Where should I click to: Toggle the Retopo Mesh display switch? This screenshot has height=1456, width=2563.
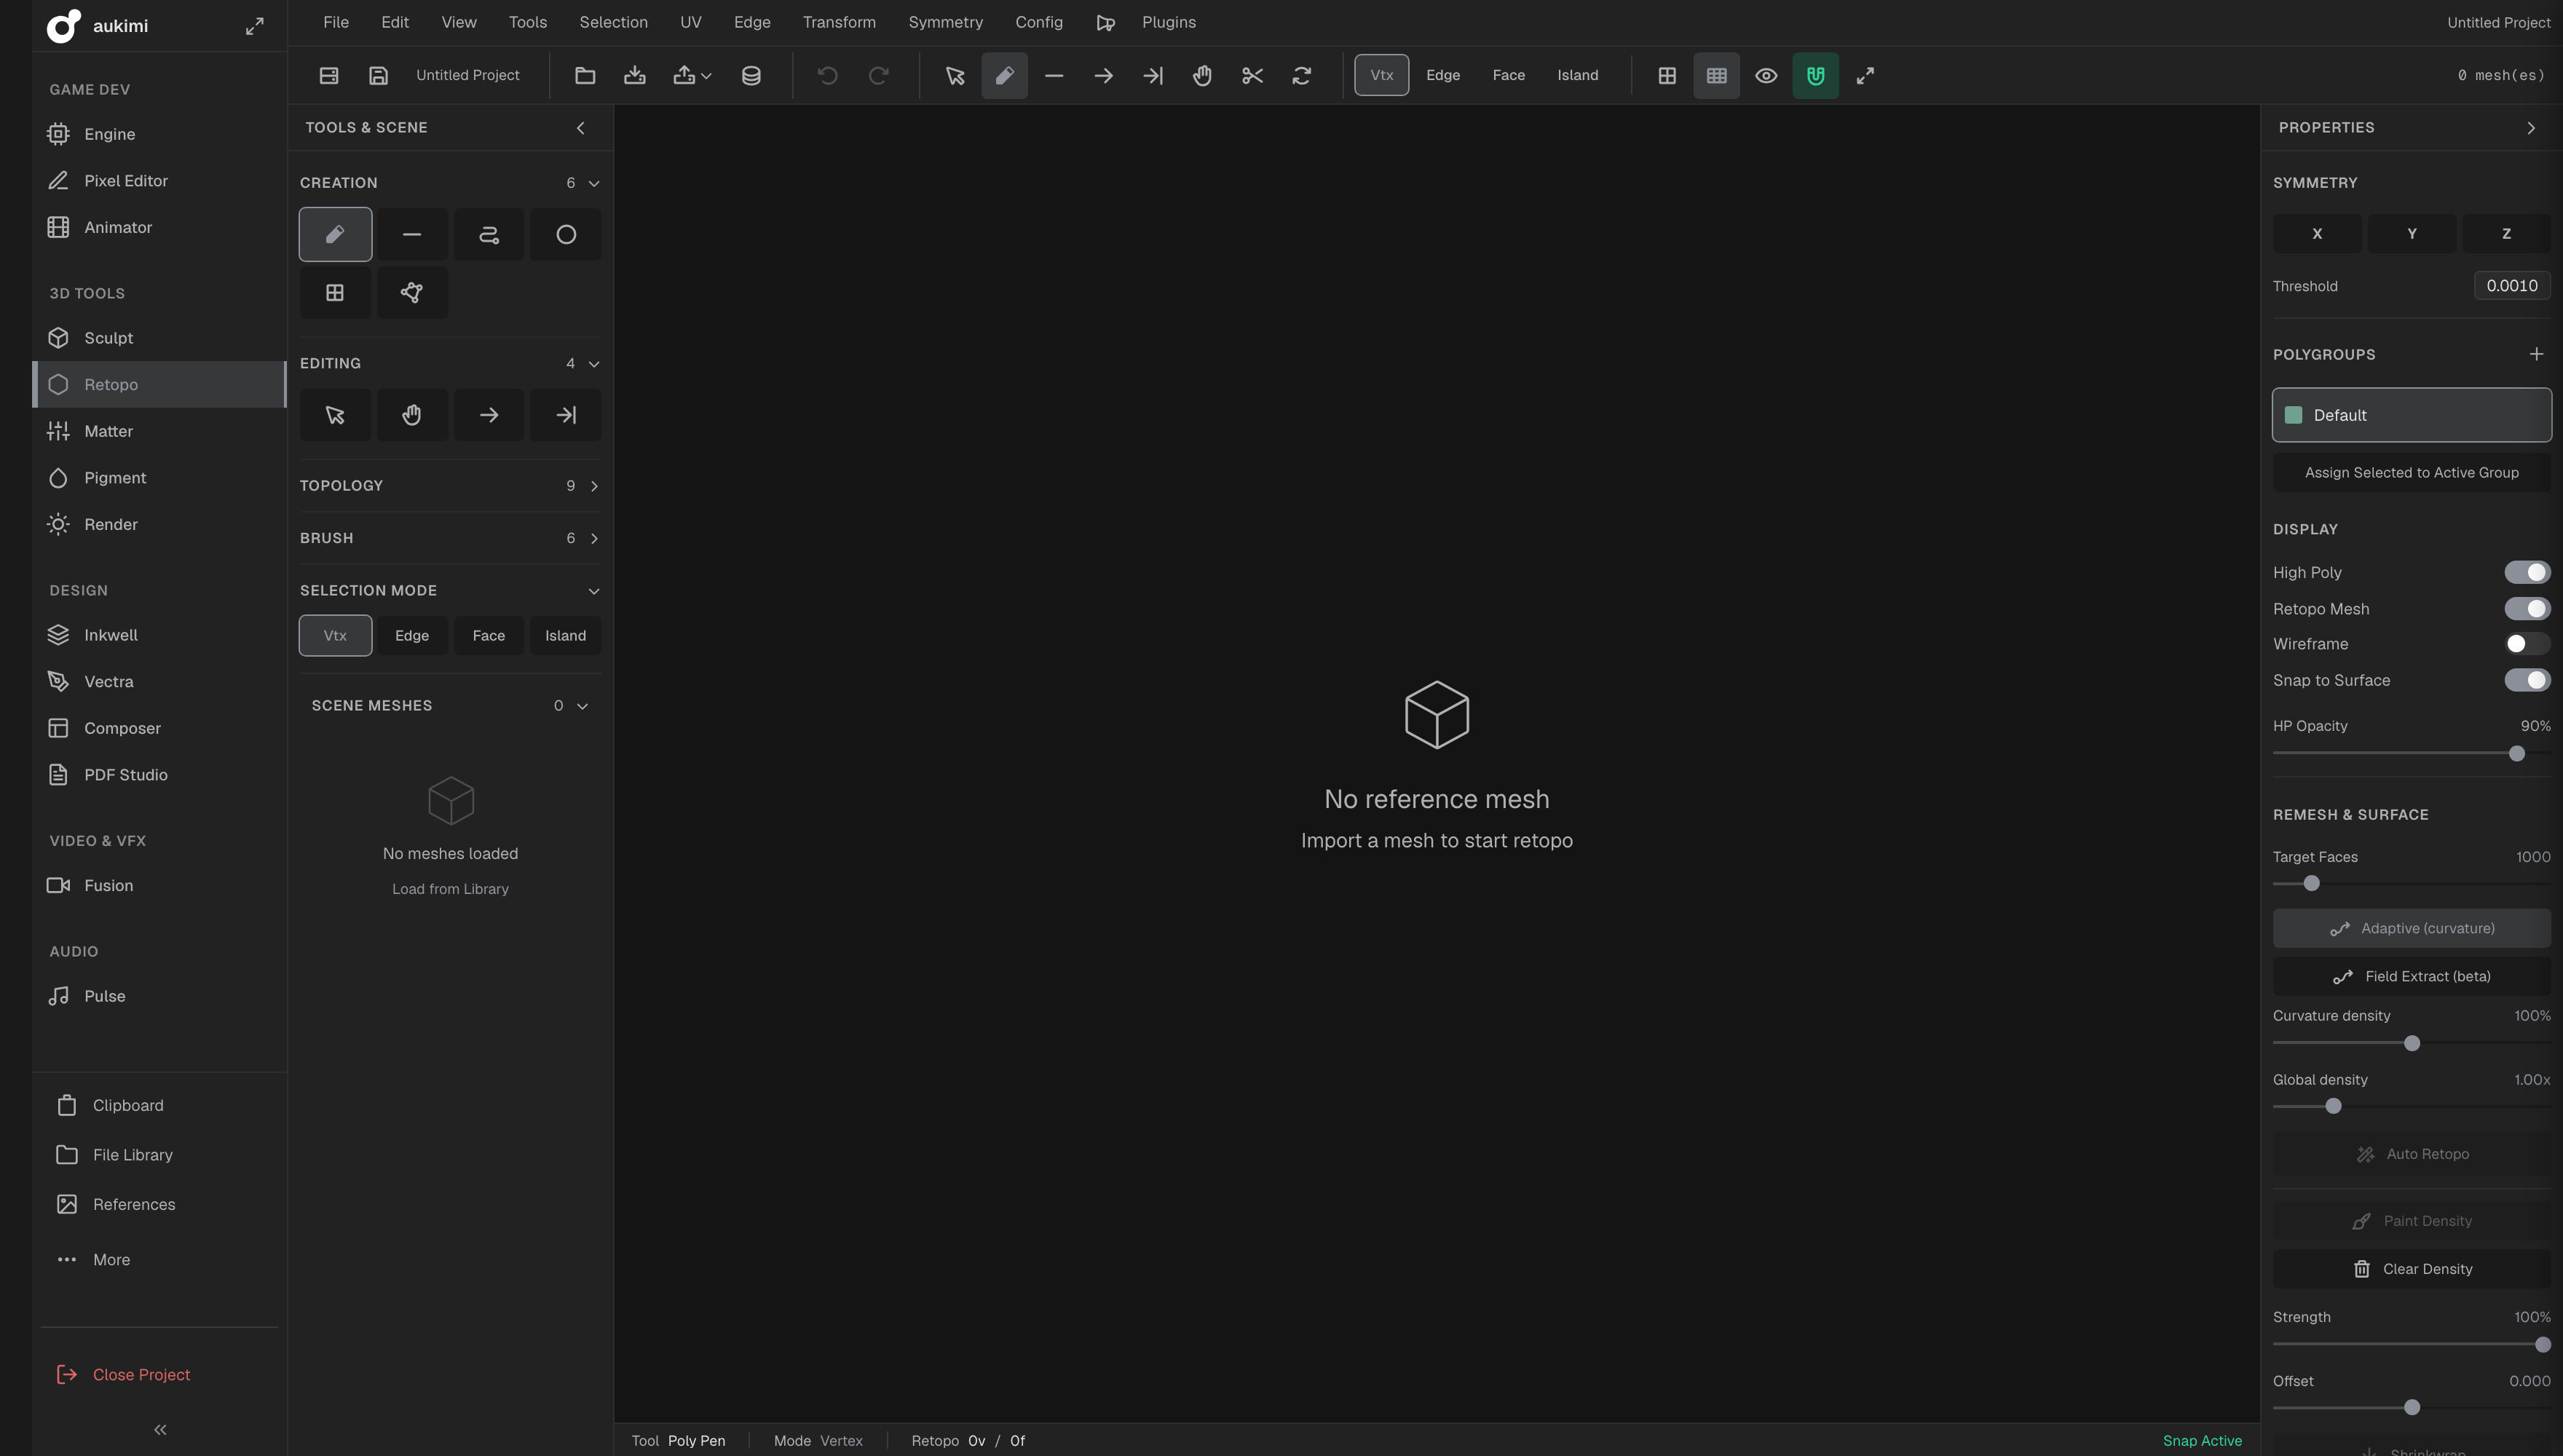2527,609
